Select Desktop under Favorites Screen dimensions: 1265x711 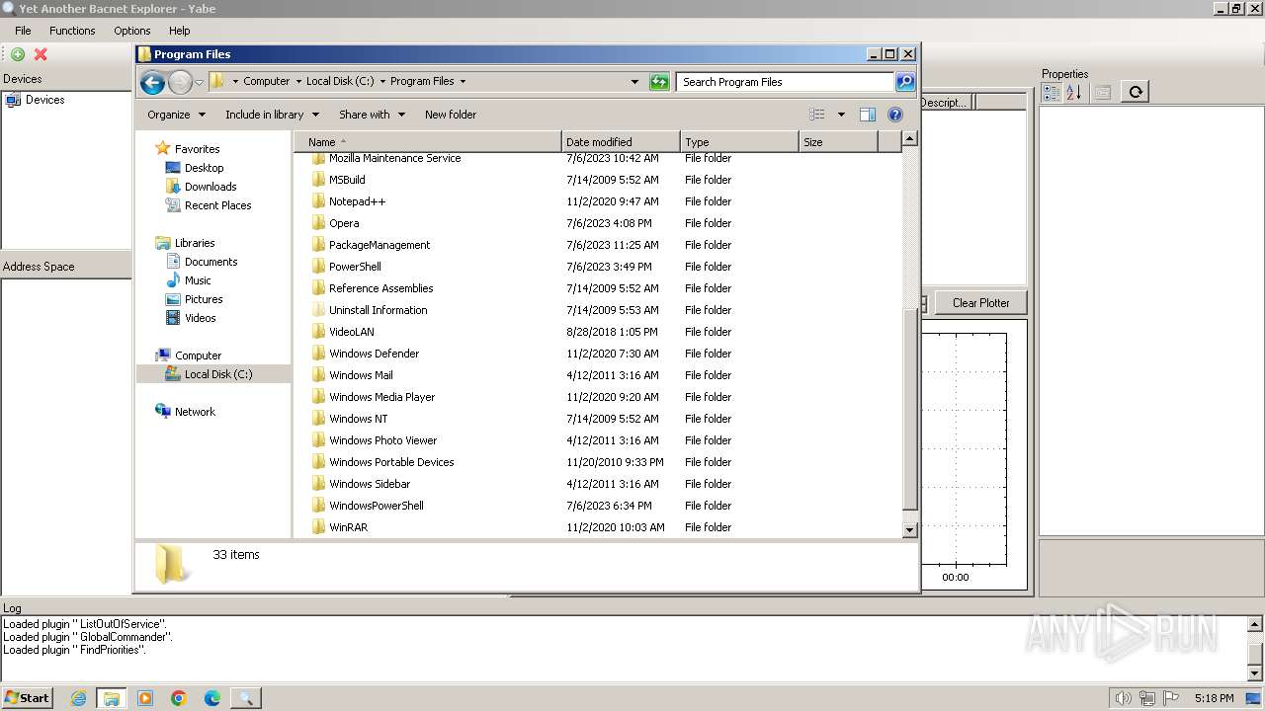204,168
